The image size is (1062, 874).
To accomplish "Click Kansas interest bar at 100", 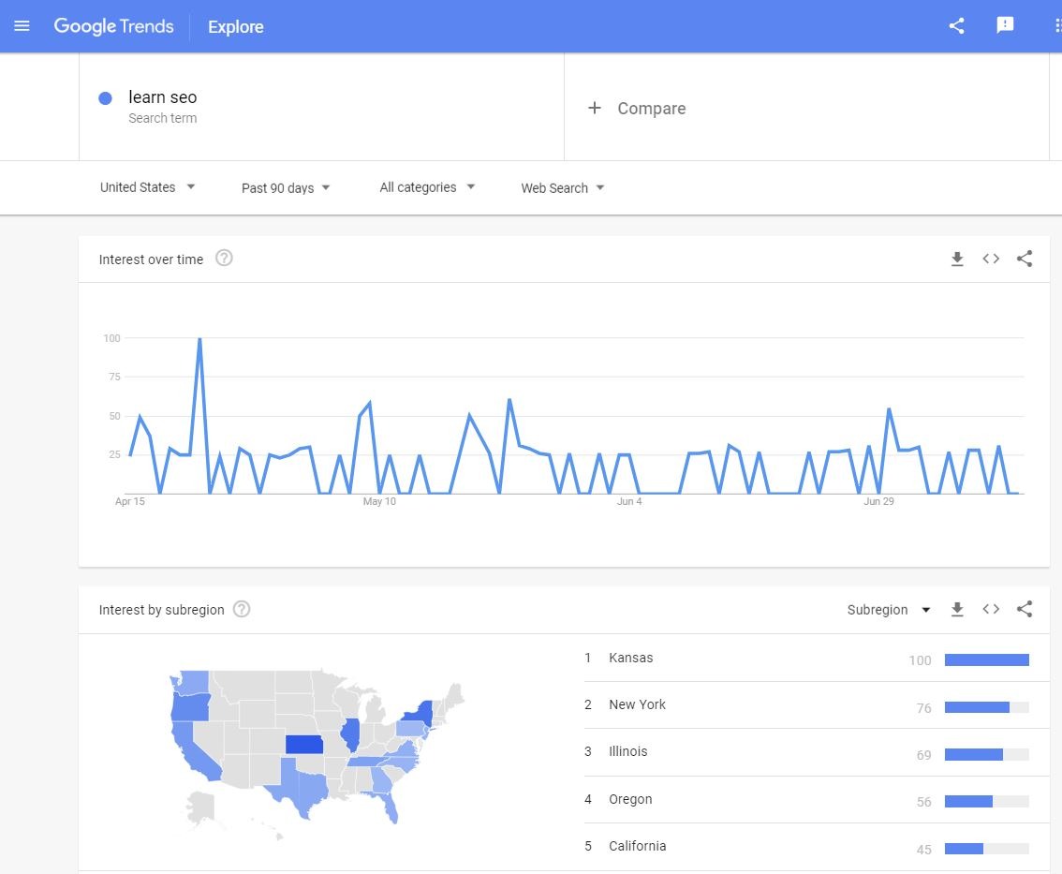I will coord(987,659).
